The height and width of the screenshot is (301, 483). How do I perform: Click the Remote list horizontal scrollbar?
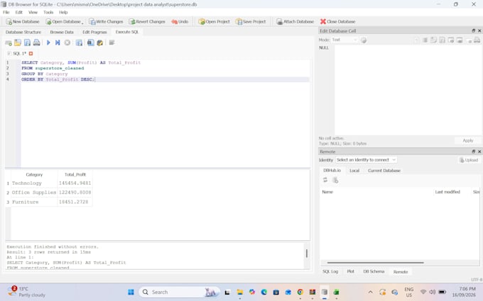pos(375,263)
